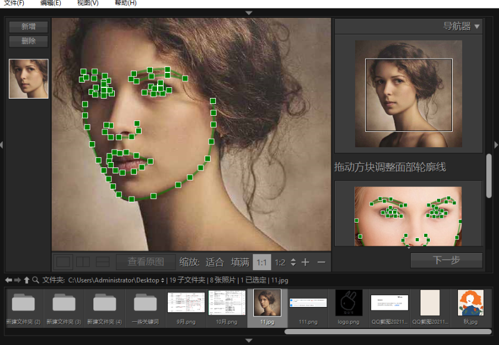Screen dimensions: 499x345
Task: Toggle the 1:1 zoom level
Action: 261,262
